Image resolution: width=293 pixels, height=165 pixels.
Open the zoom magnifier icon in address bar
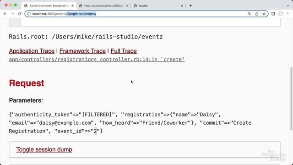(x=249, y=14)
